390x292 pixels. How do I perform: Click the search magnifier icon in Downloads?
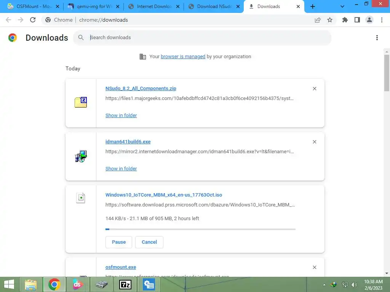click(81, 38)
